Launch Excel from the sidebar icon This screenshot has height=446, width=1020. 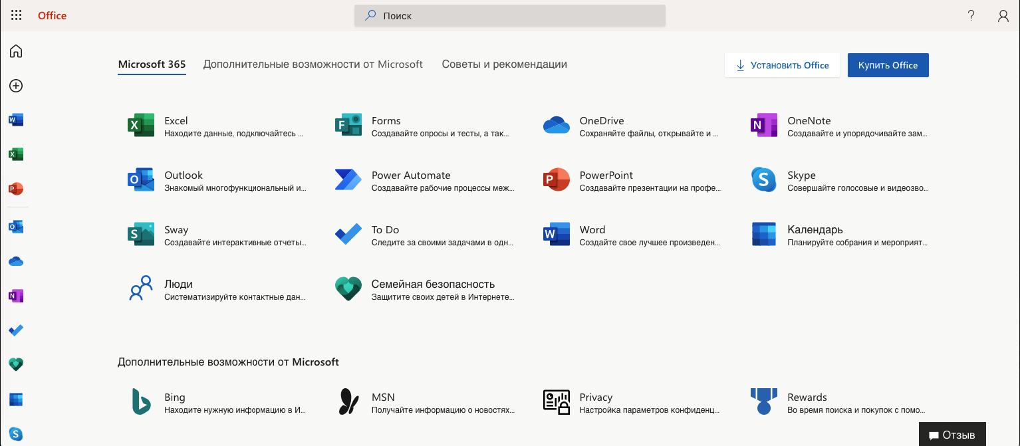[x=16, y=155]
